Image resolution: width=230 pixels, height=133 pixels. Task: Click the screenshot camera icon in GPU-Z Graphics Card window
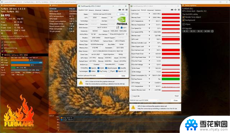[120, 10]
